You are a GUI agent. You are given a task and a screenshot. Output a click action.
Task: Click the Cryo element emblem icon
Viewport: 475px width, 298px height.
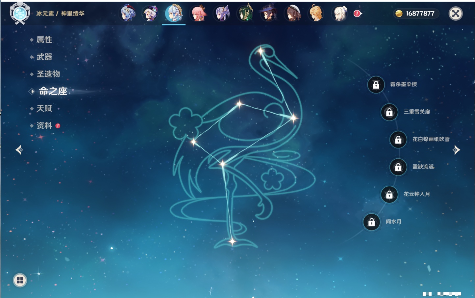pyautogui.click(x=20, y=13)
